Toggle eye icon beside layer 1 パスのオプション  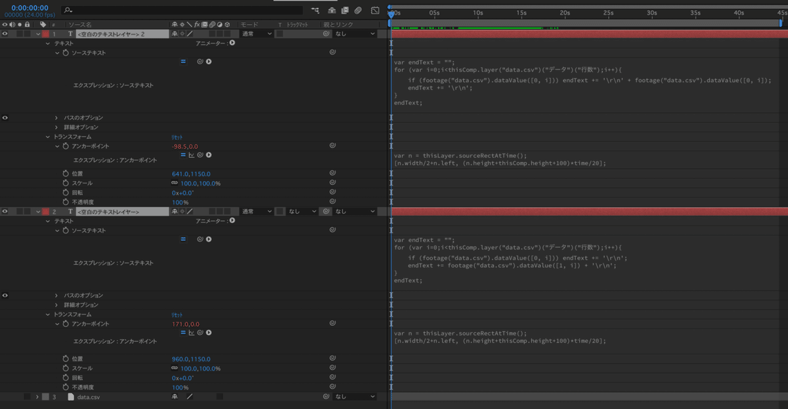[5, 118]
